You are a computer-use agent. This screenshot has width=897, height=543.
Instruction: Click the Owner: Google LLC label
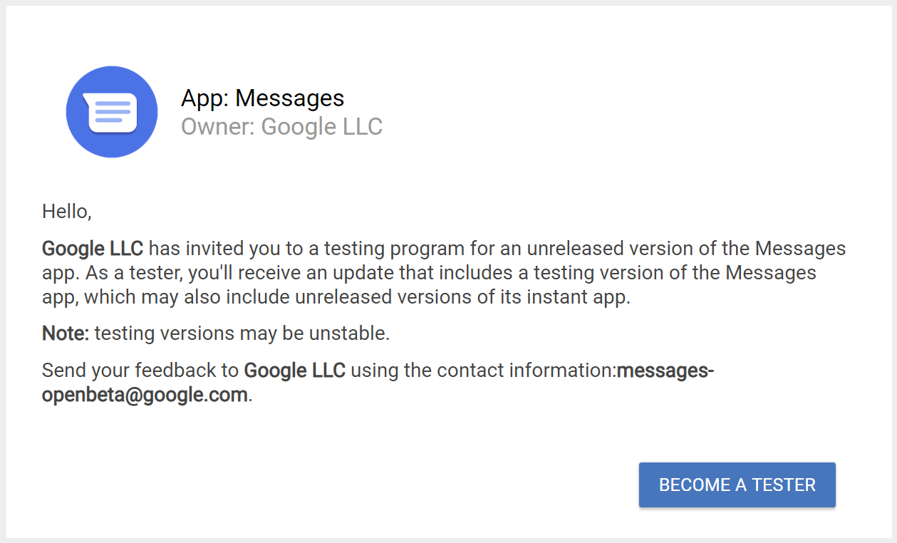pyautogui.click(x=282, y=127)
